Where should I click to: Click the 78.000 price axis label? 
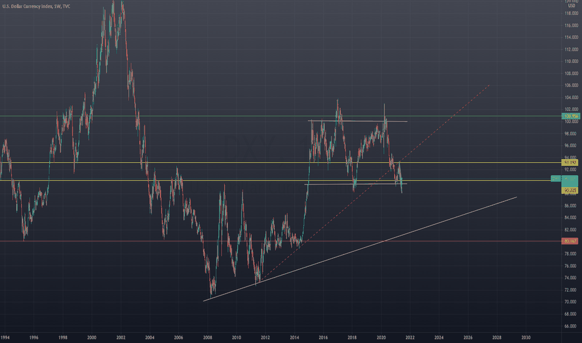click(571, 254)
